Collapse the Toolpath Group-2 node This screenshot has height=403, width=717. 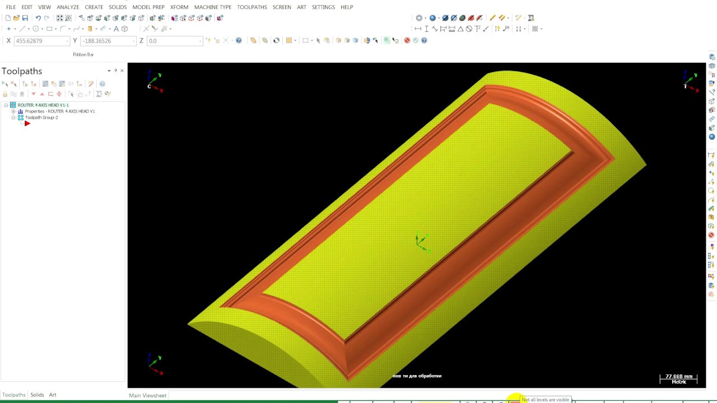tap(13, 118)
